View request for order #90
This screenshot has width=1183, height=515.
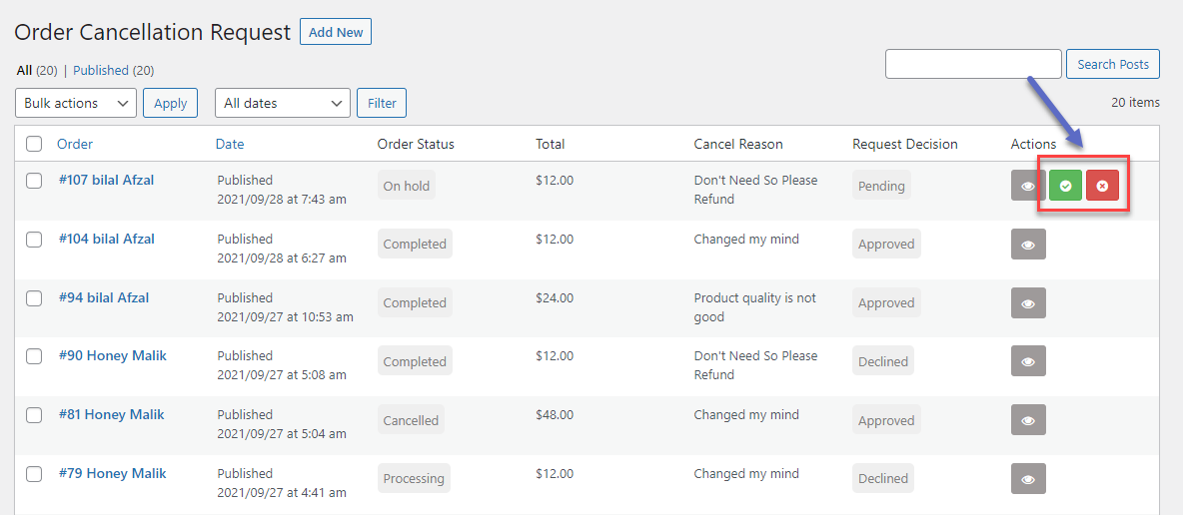click(x=1028, y=361)
